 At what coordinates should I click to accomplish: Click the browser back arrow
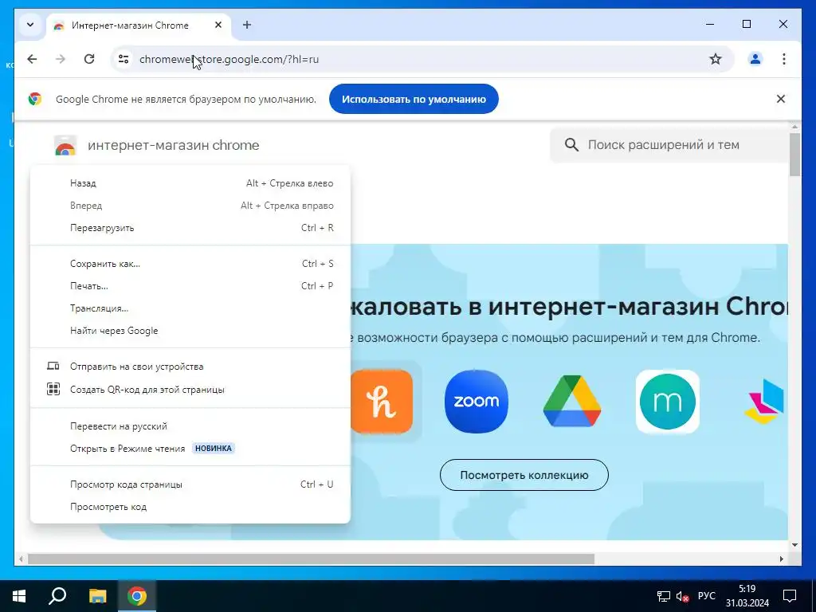tap(32, 59)
